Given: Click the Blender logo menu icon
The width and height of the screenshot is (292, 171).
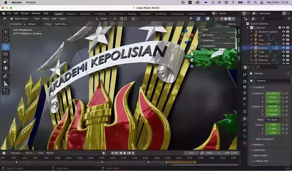Looking at the screenshot, I should tap(3, 13).
